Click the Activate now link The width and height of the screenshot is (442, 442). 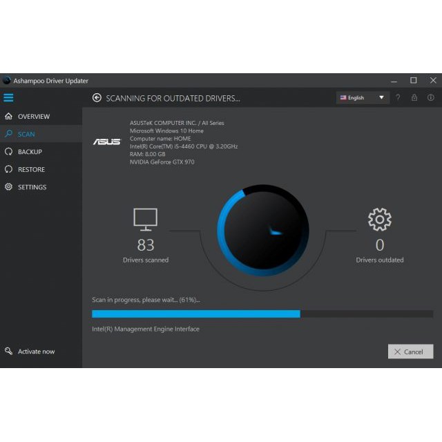click(36, 352)
